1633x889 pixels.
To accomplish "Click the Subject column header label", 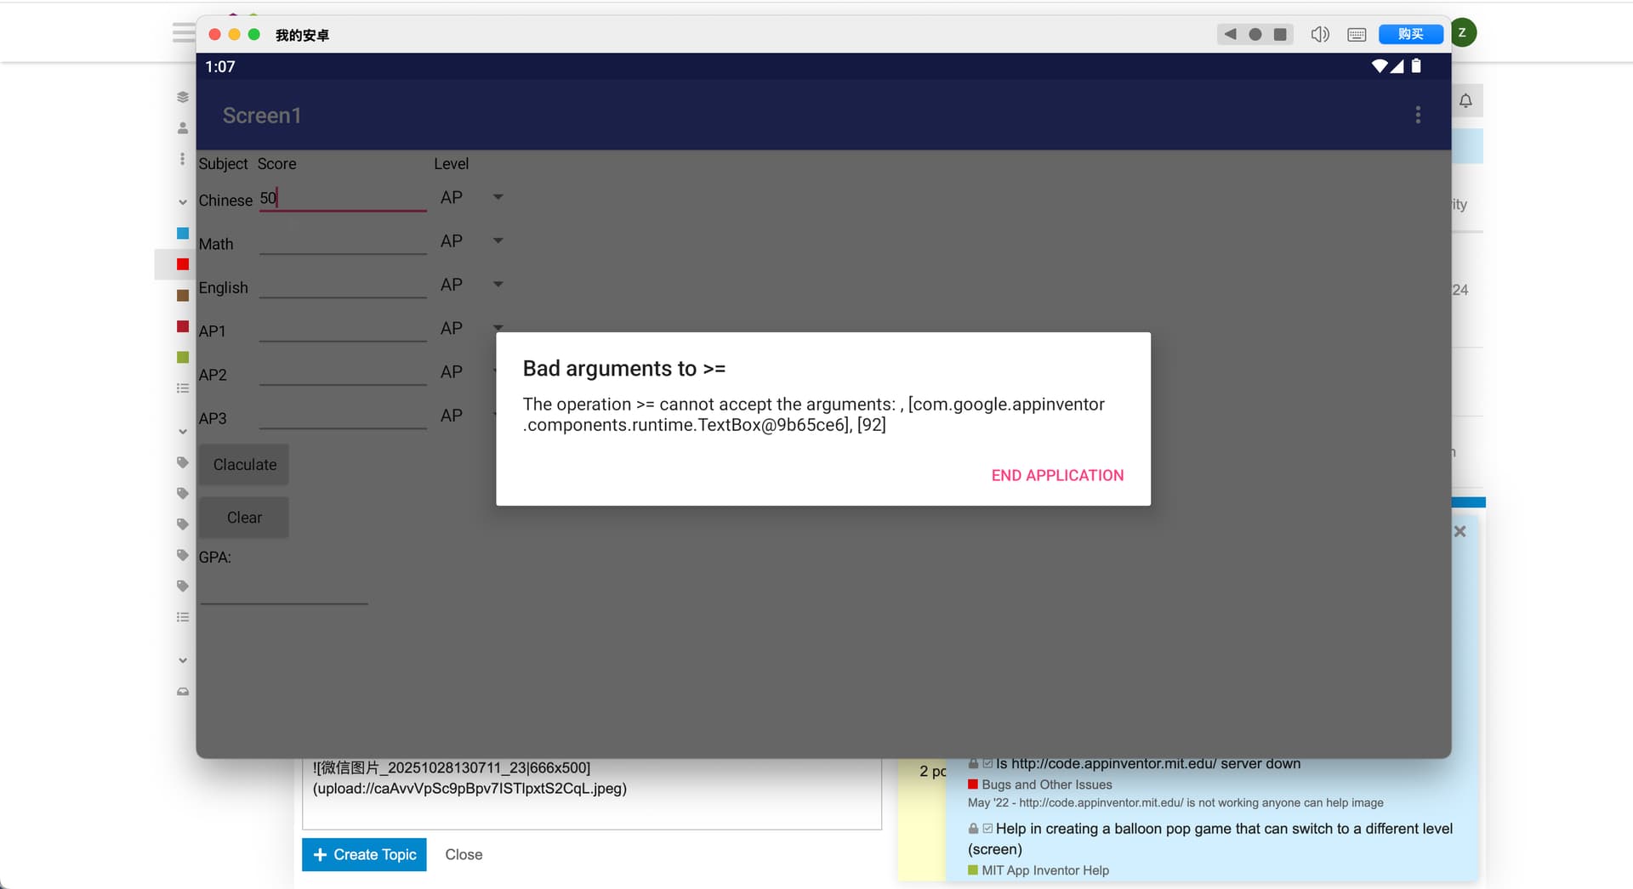I will coord(223,164).
